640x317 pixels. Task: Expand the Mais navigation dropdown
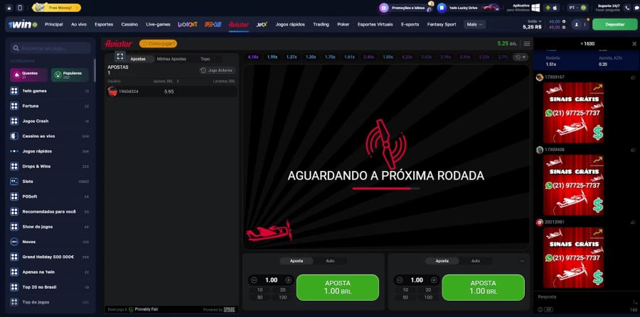(x=475, y=24)
